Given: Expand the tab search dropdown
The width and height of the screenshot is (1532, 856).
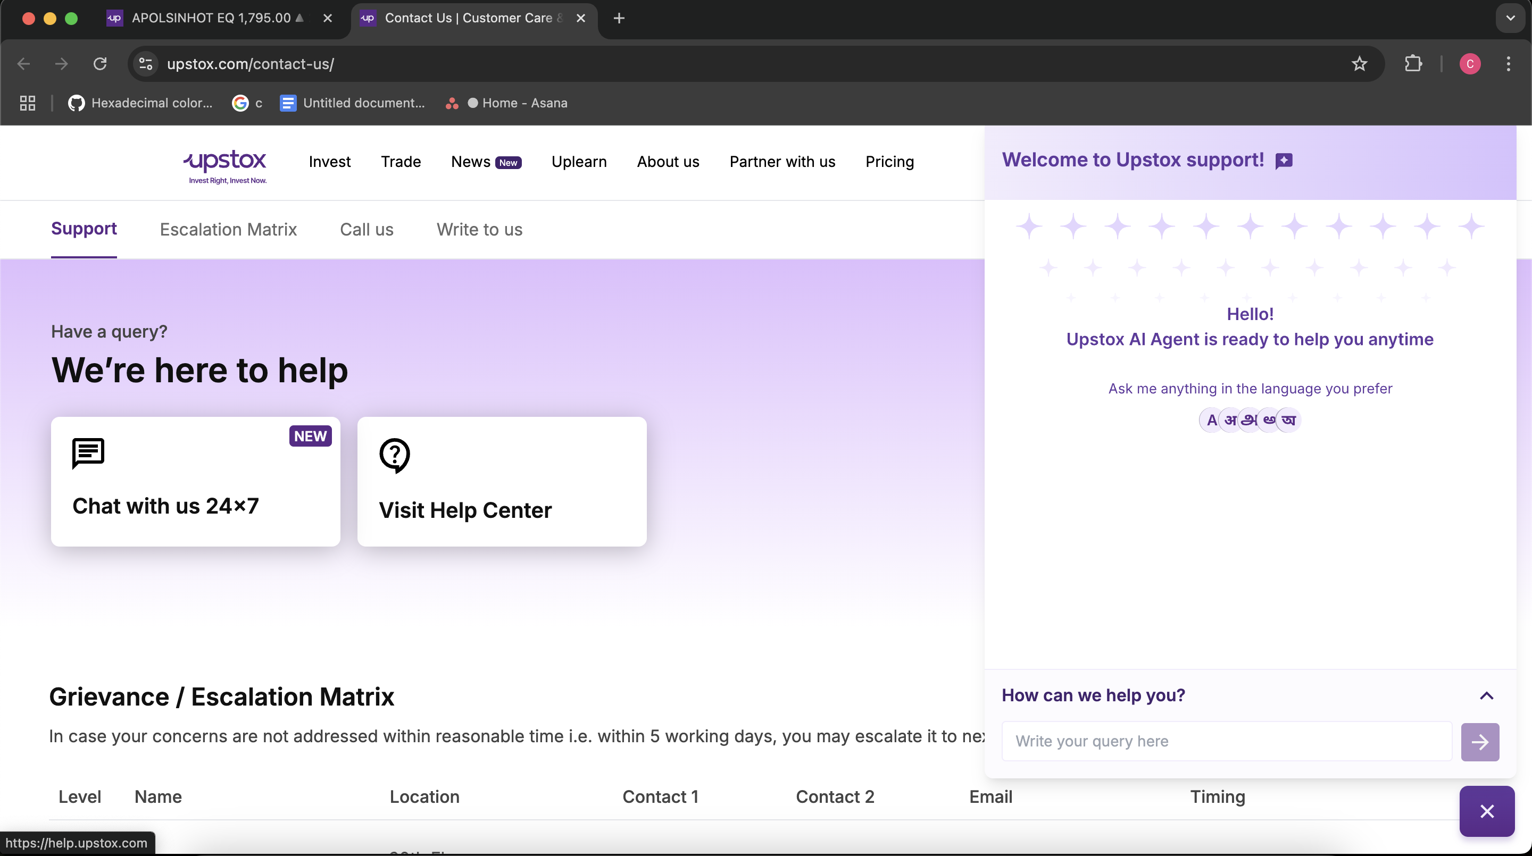Looking at the screenshot, I should 1510,19.
